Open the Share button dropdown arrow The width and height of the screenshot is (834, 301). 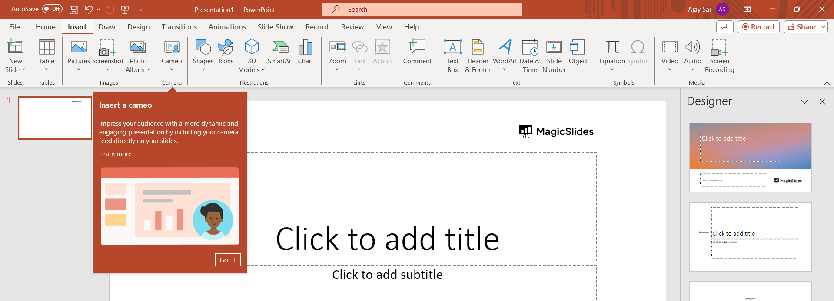coord(823,27)
